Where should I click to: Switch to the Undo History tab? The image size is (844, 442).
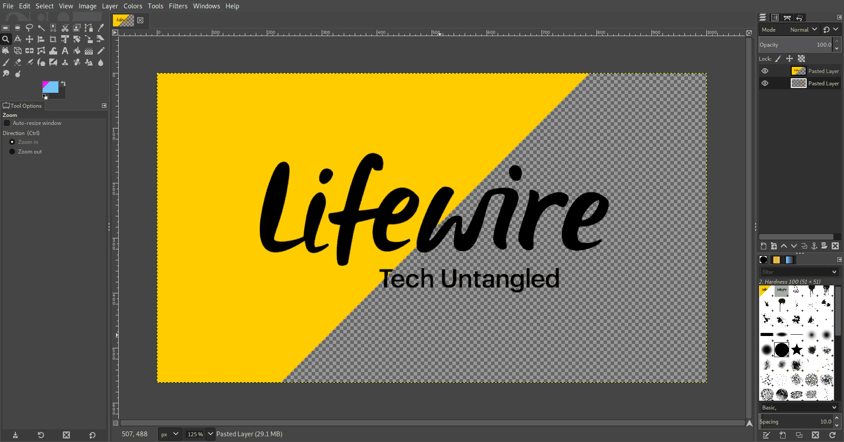[x=800, y=18]
